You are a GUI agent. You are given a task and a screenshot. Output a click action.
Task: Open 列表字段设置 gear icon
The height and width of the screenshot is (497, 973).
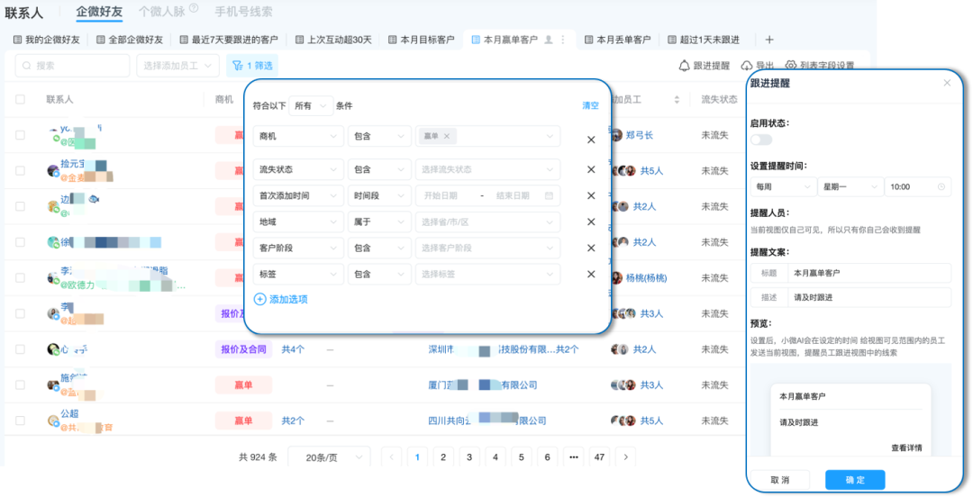click(x=791, y=65)
